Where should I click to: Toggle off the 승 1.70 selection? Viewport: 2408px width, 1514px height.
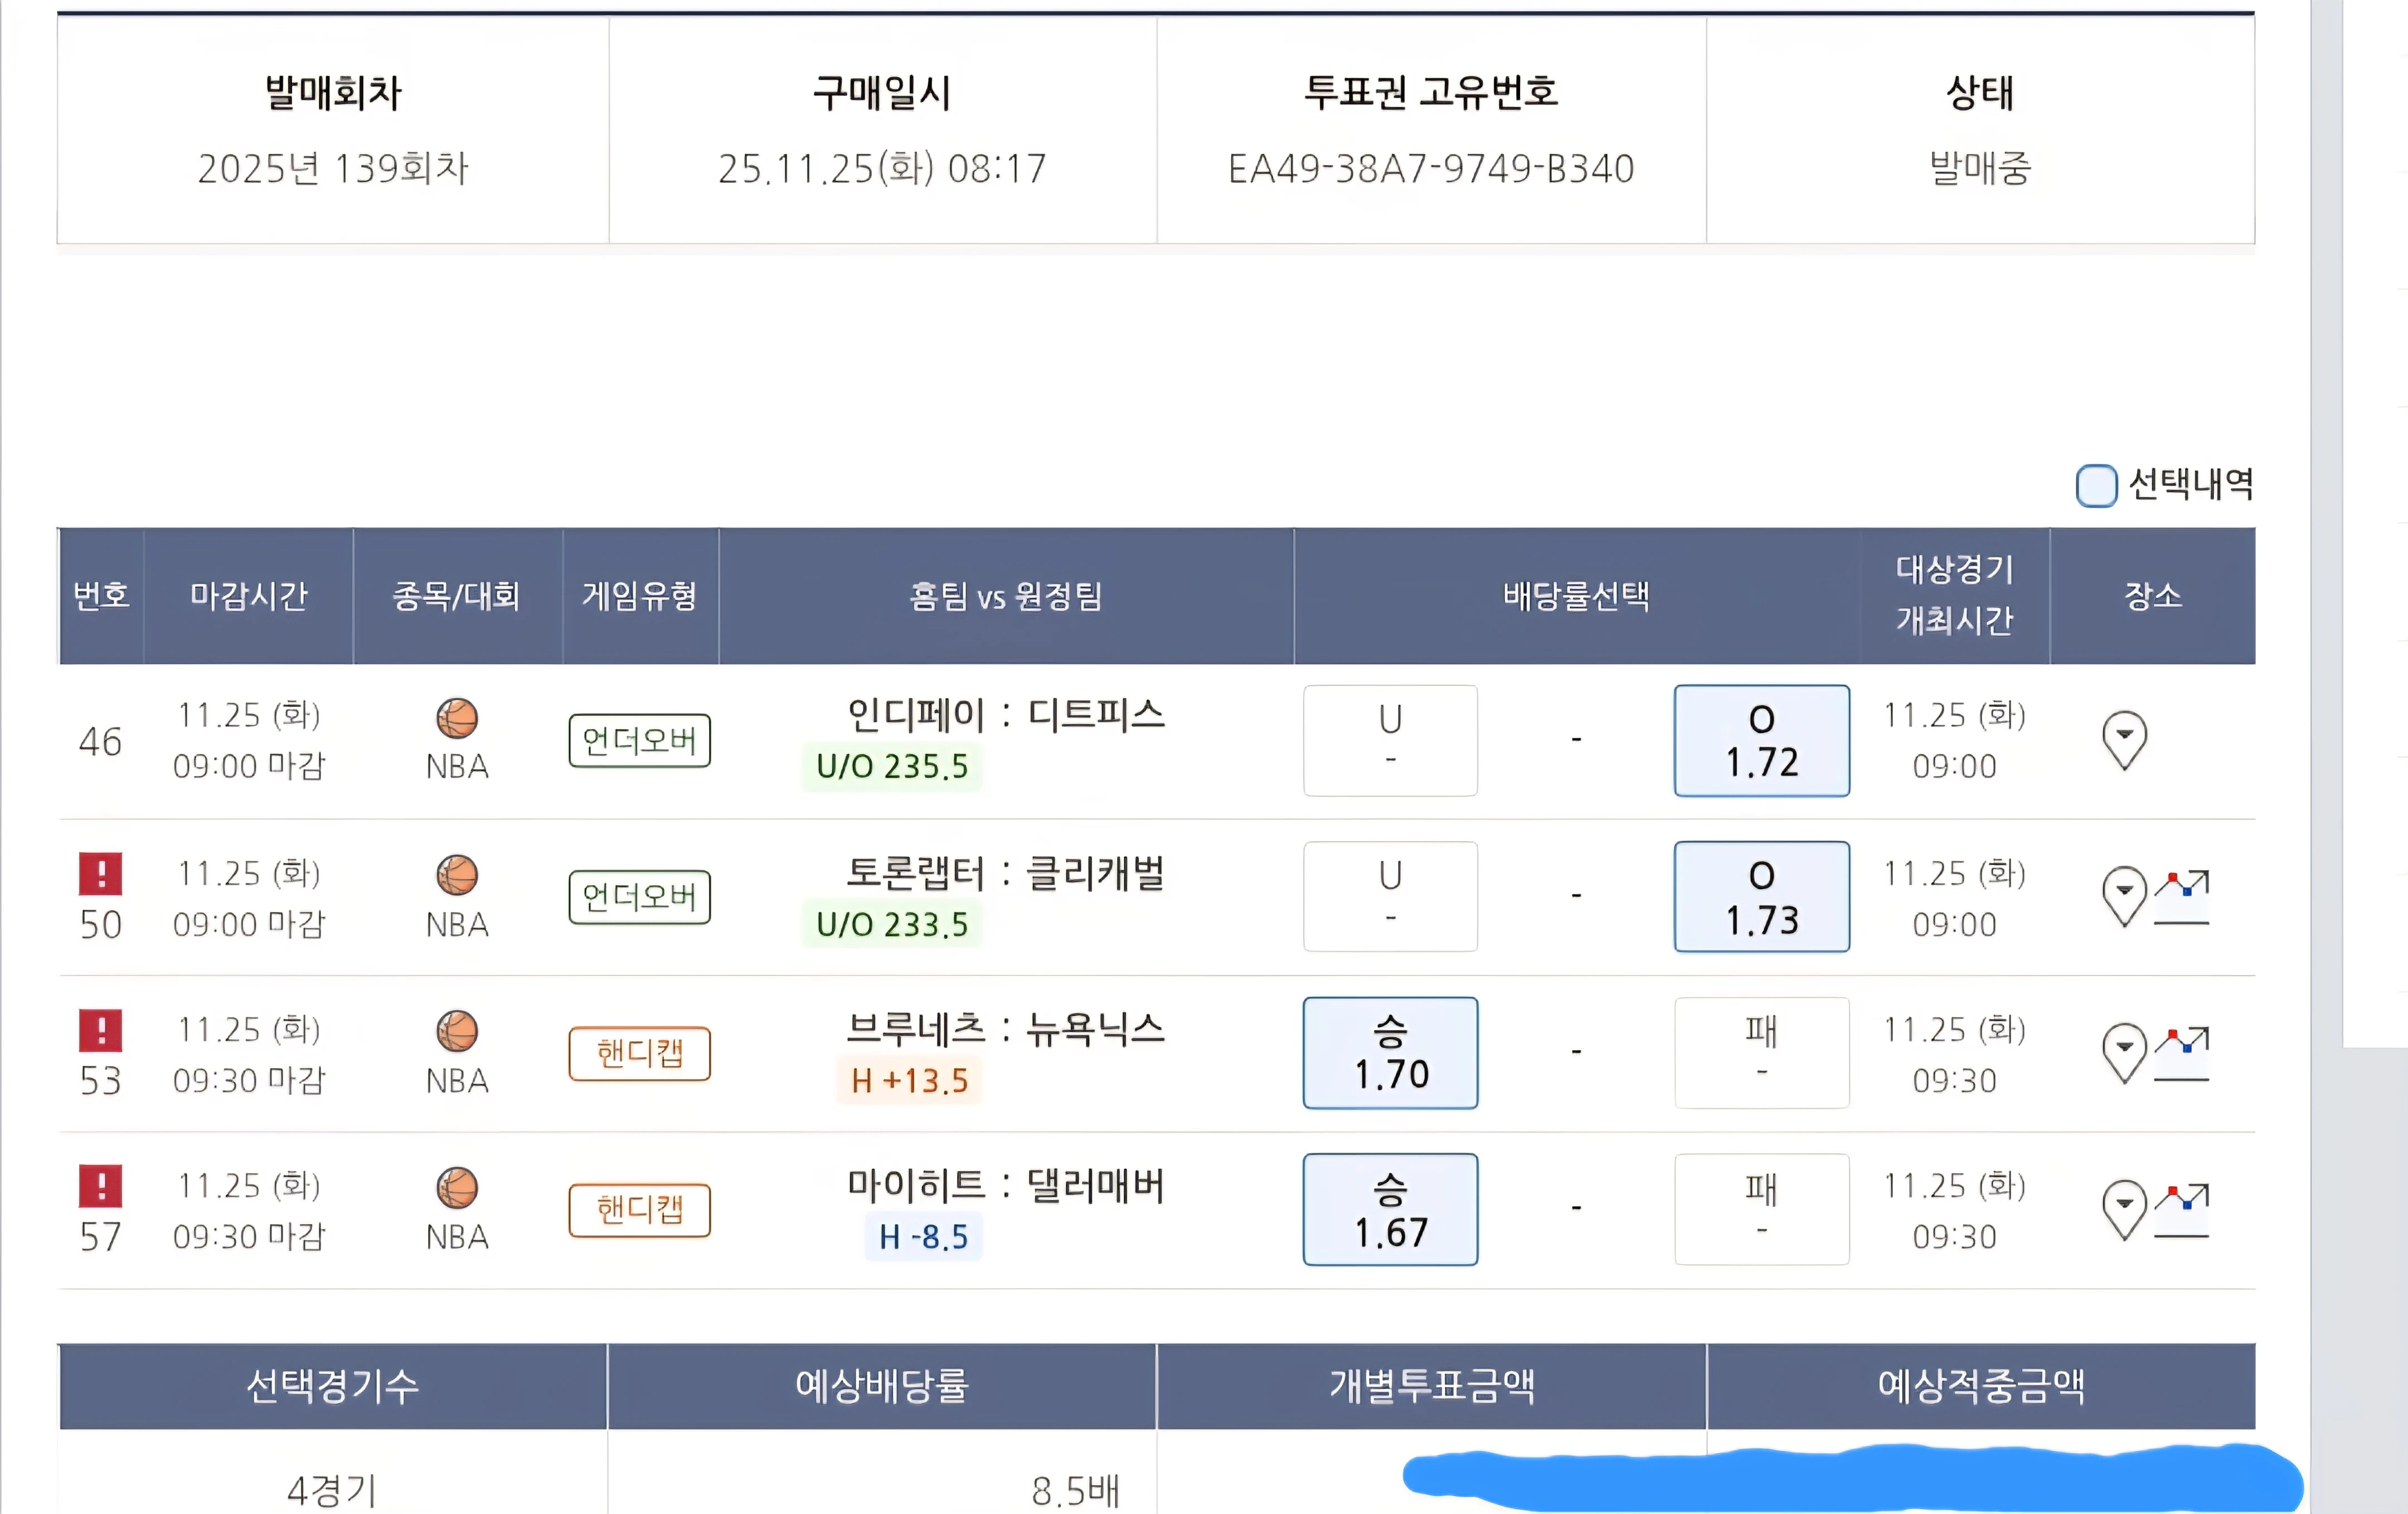point(1390,1052)
